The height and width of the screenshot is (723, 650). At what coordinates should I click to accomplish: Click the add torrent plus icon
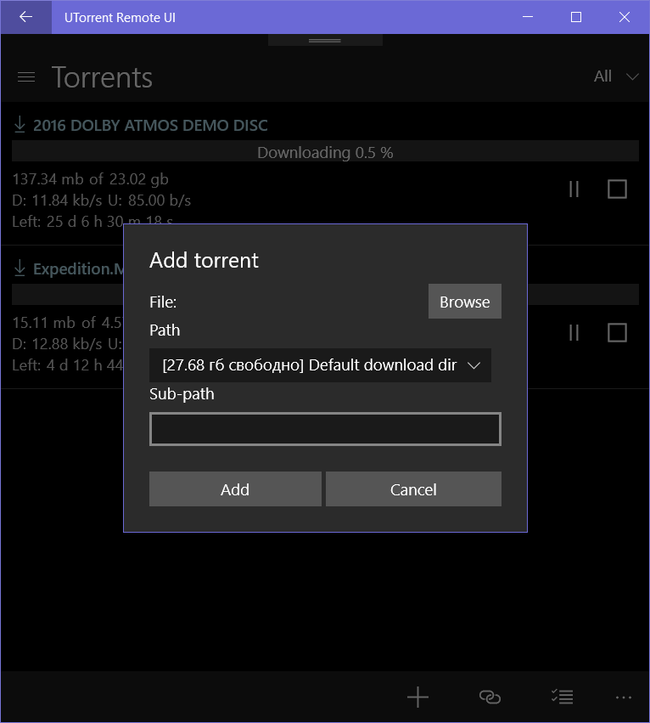click(x=417, y=698)
